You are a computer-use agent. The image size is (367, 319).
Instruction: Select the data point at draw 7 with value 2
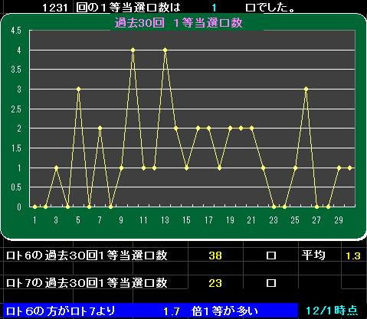click(100, 128)
